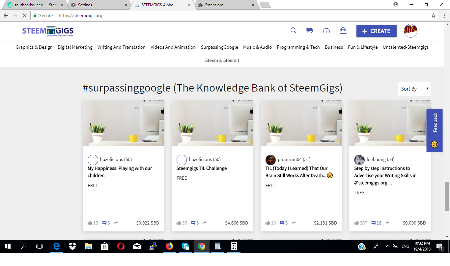Open the phantum04 (51) author name
This screenshot has height=266, width=450.
coord(294,159)
